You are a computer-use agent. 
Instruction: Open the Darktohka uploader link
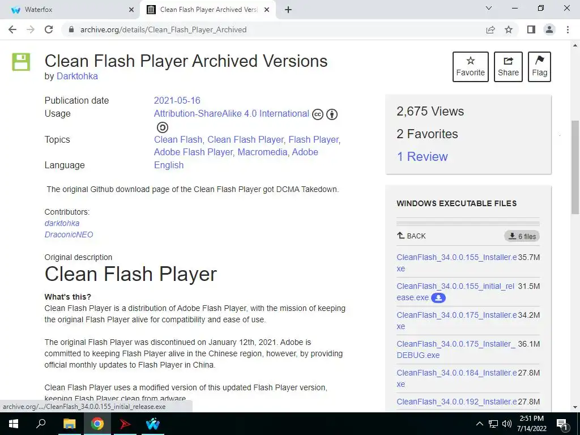[x=77, y=76]
